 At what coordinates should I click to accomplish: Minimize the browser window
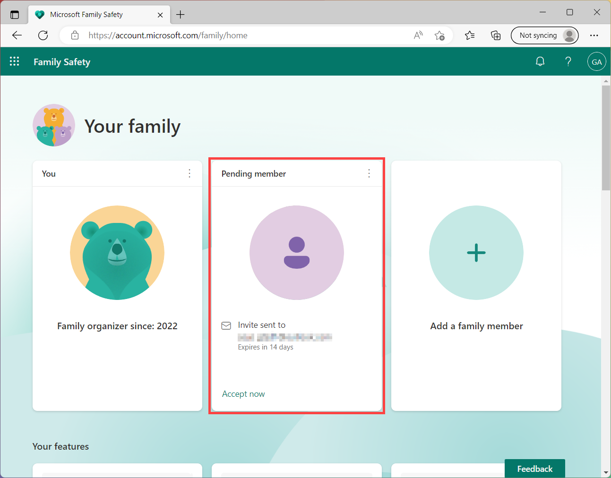pos(542,12)
